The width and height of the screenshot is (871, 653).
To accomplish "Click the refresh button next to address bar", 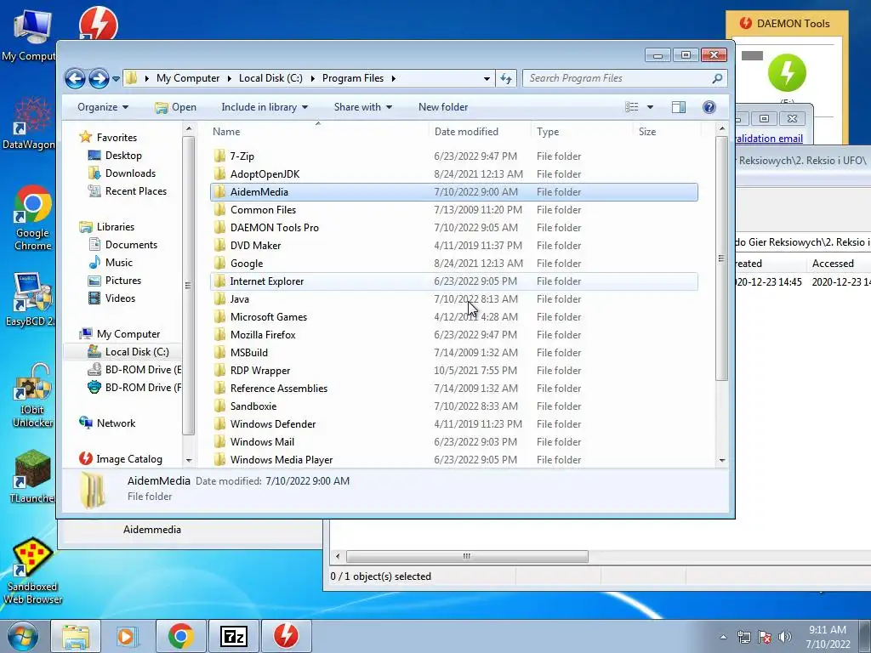I will (x=506, y=78).
